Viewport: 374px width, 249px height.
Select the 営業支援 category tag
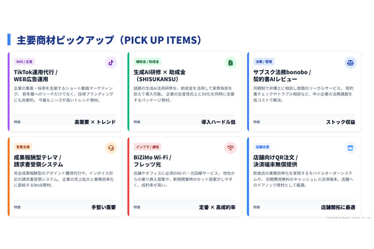coord(23,147)
